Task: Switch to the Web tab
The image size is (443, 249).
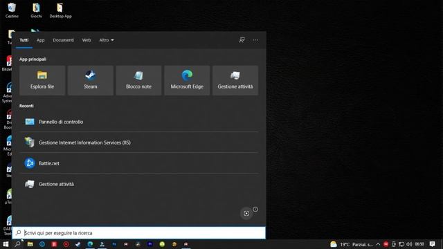Action: point(87,40)
